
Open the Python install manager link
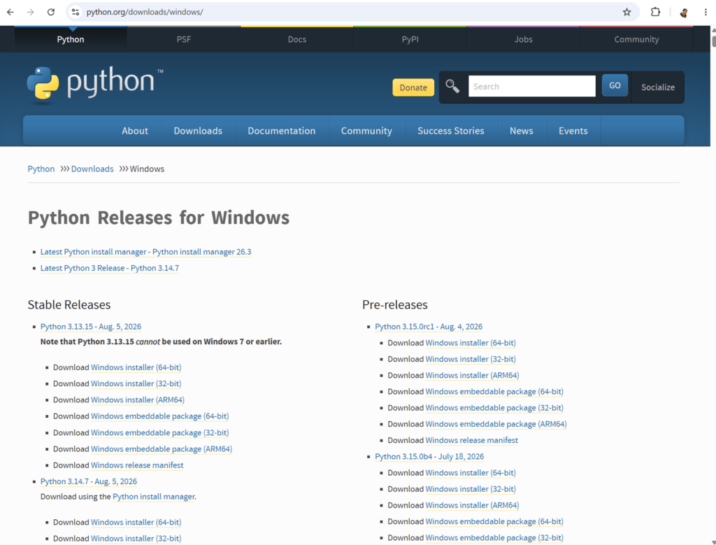tap(154, 497)
